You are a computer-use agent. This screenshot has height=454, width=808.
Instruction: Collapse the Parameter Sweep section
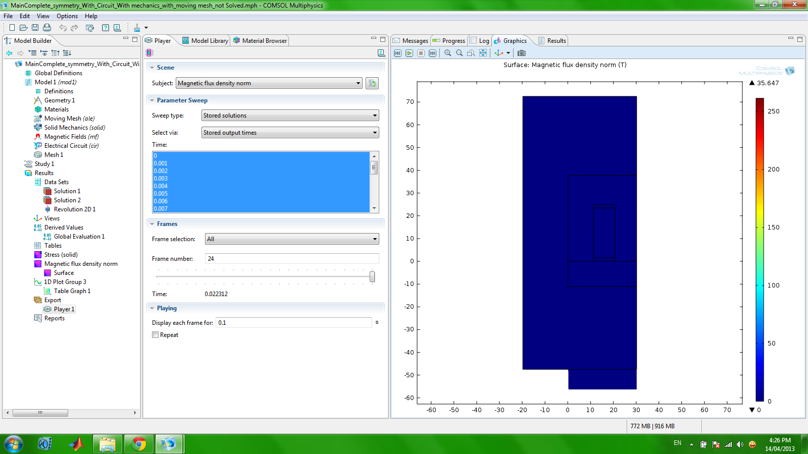point(152,100)
